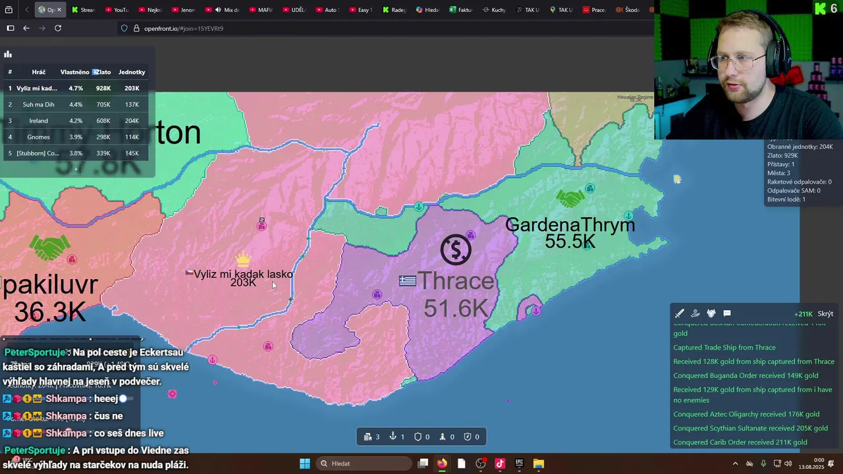Sort leaderboard by Hráč column
Screen dimensions: 843x474
pos(39,72)
